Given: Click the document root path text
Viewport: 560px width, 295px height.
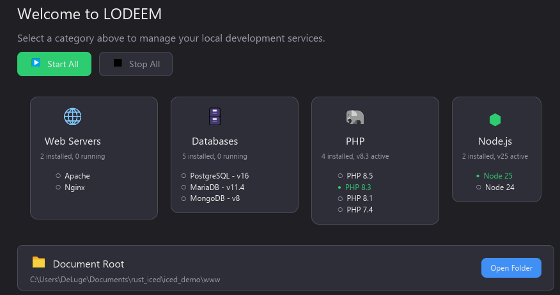Looking at the screenshot, I should point(125,280).
